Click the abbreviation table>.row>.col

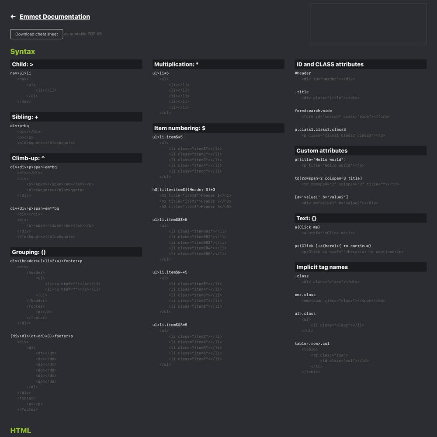pos(312,343)
